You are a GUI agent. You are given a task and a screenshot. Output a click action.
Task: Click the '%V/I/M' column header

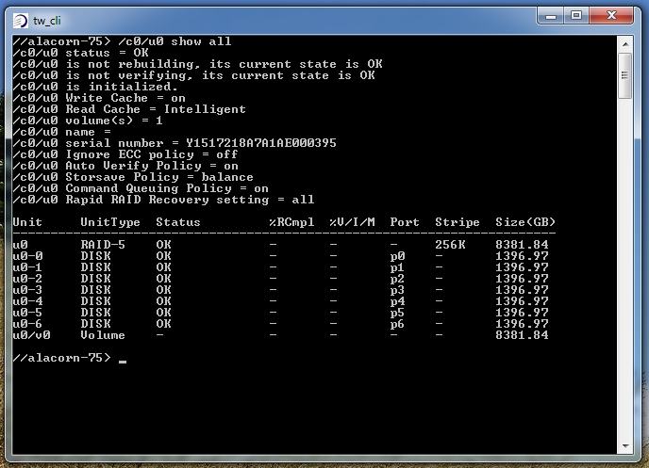pyautogui.click(x=352, y=222)
